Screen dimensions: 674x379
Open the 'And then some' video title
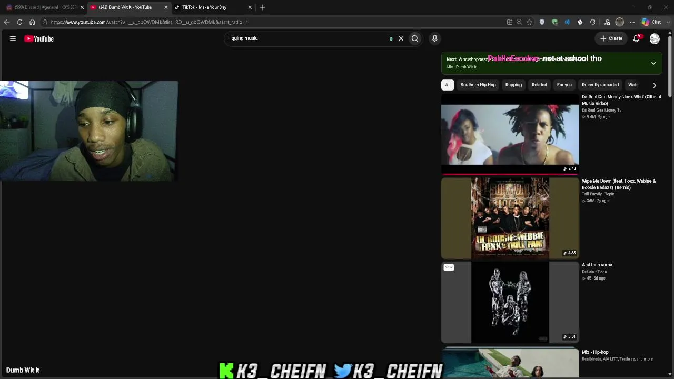(597, 265)
